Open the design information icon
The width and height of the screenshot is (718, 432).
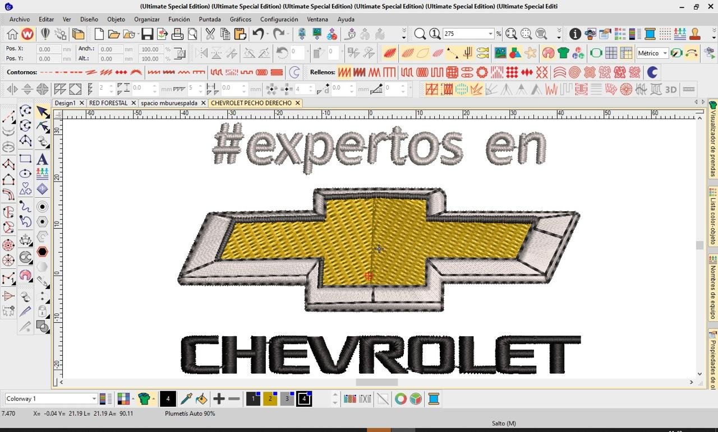click(575, 34)
